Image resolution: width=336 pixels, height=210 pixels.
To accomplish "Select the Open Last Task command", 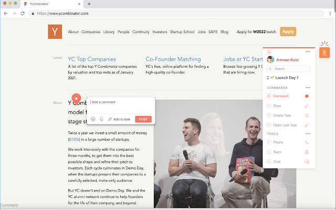I will 285,125.
